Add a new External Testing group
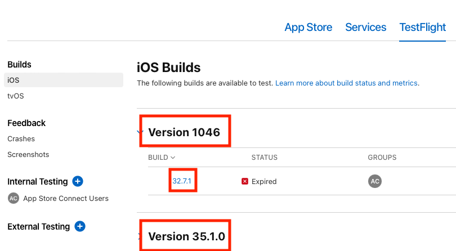This screenshot has height=251, width=456. [x=80, y=226]
